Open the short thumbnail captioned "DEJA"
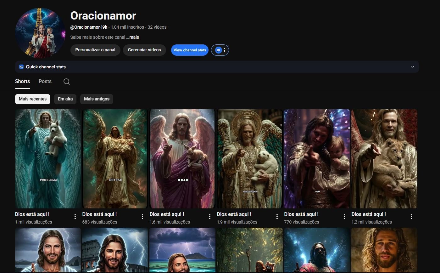The height and width of the screenshot is (273, 440). pyautogui.click(x=182, y=159)
